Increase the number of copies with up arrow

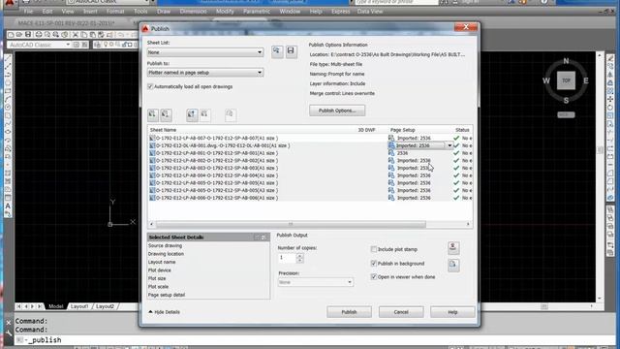[x=299, y=256]
